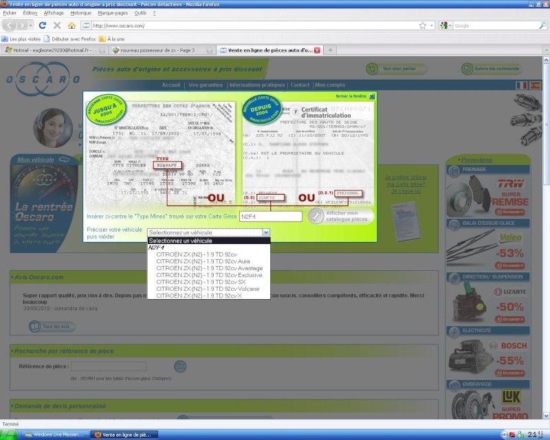This screenshot has width=550, height=440.
Task: Reload the page with refresh icon
Action: click(x=43, y=25)
